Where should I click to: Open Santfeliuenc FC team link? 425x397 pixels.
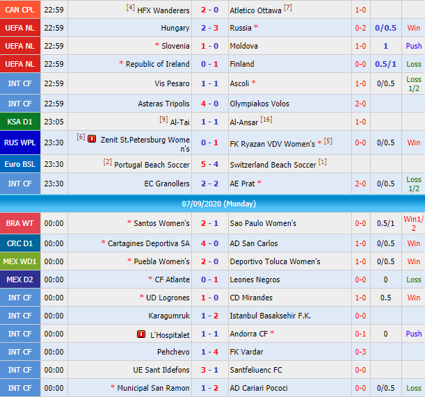(256, 370)
